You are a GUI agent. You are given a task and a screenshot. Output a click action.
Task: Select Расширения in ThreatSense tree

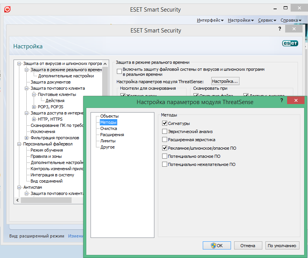(112, 135)
